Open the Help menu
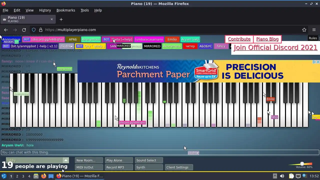The image size is (320, 180). coord(98,10)
